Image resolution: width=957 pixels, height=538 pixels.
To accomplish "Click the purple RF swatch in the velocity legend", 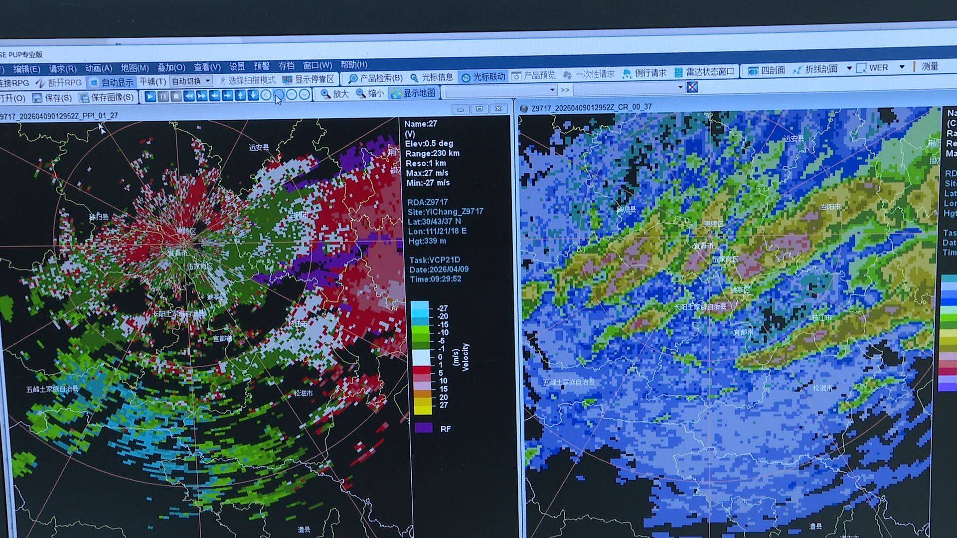I will pyautogui.click(x=424, y=428).
